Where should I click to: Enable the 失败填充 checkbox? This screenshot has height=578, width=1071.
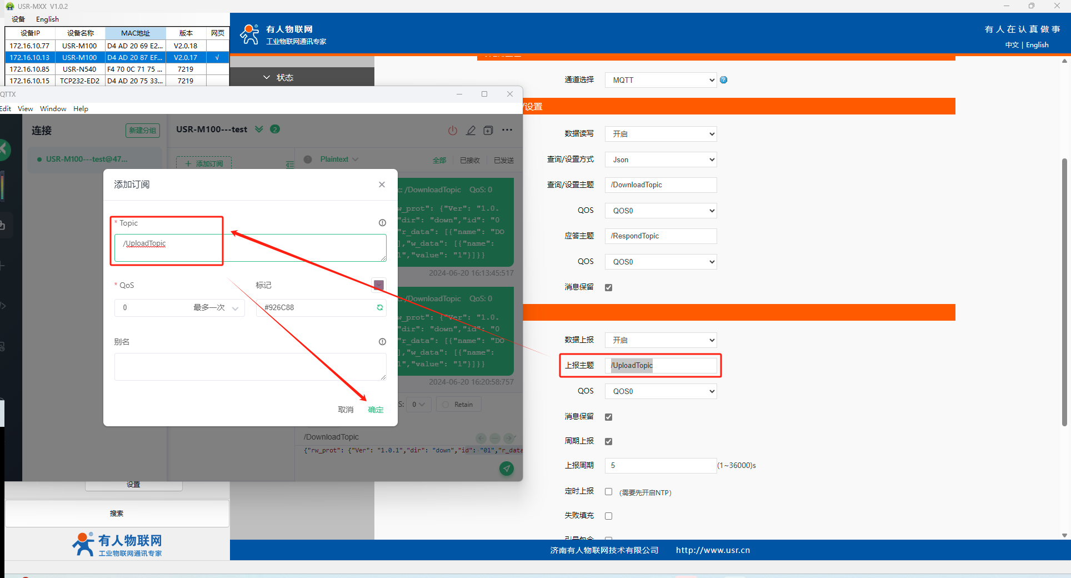(x=608, y=516)
